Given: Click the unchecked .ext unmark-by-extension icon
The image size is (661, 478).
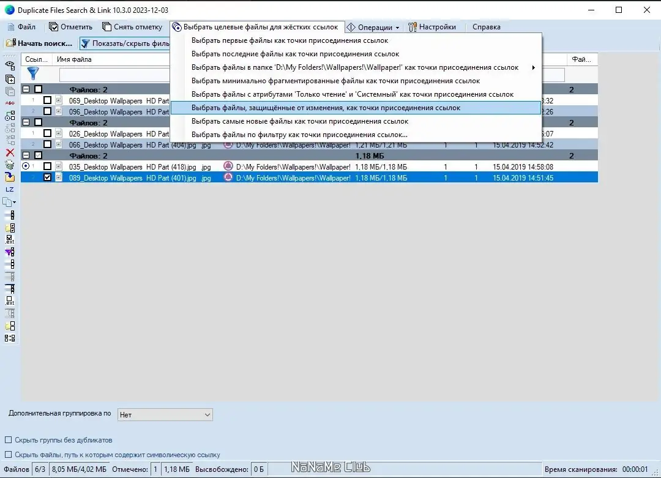Looking at the screenshot, I should 10,301.
